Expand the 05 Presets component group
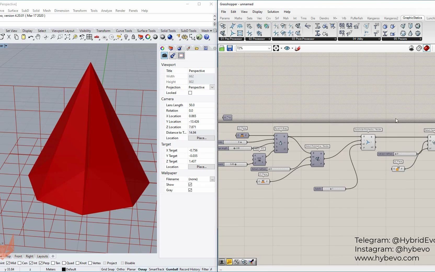Viewport: 435px width, 272px height. [x=420, y=39]
